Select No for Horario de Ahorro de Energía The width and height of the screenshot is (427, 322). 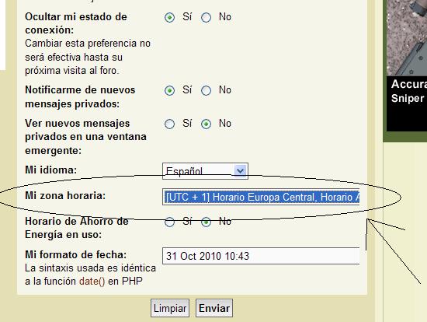tap(206, 222)
